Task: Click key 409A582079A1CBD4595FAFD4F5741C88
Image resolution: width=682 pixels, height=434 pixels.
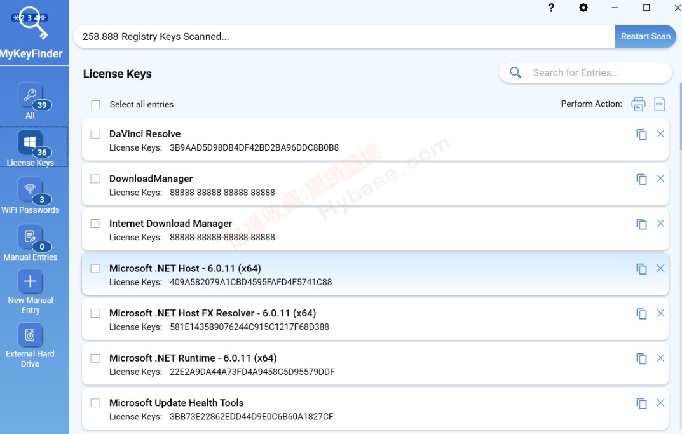Action: click(250, 282)
